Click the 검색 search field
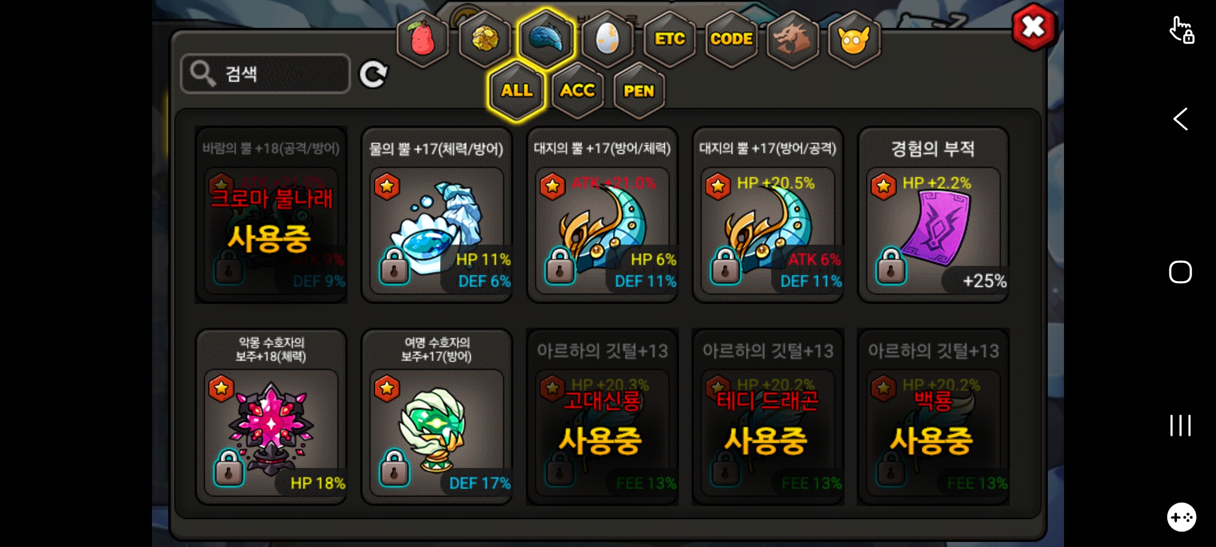Screen dimensions: 1216x547 [x=265, y=74]
